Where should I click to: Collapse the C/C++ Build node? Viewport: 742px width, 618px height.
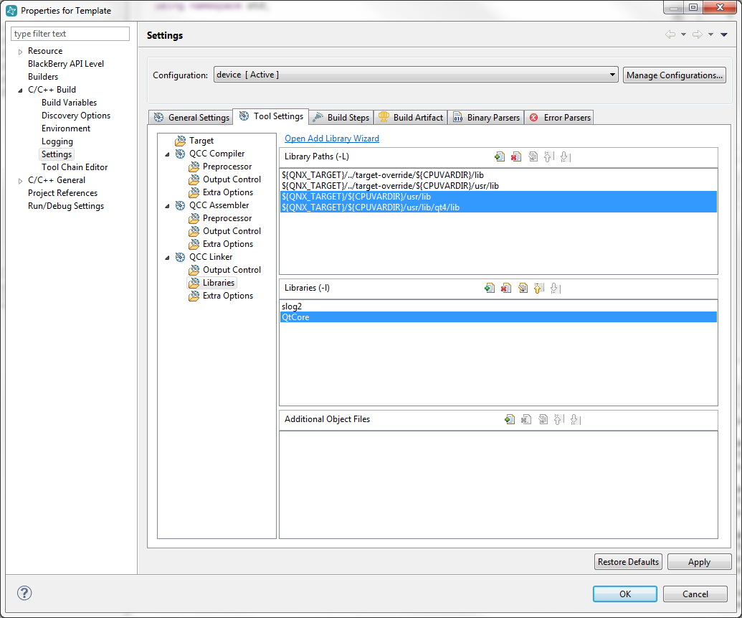(x=20, y=90)
